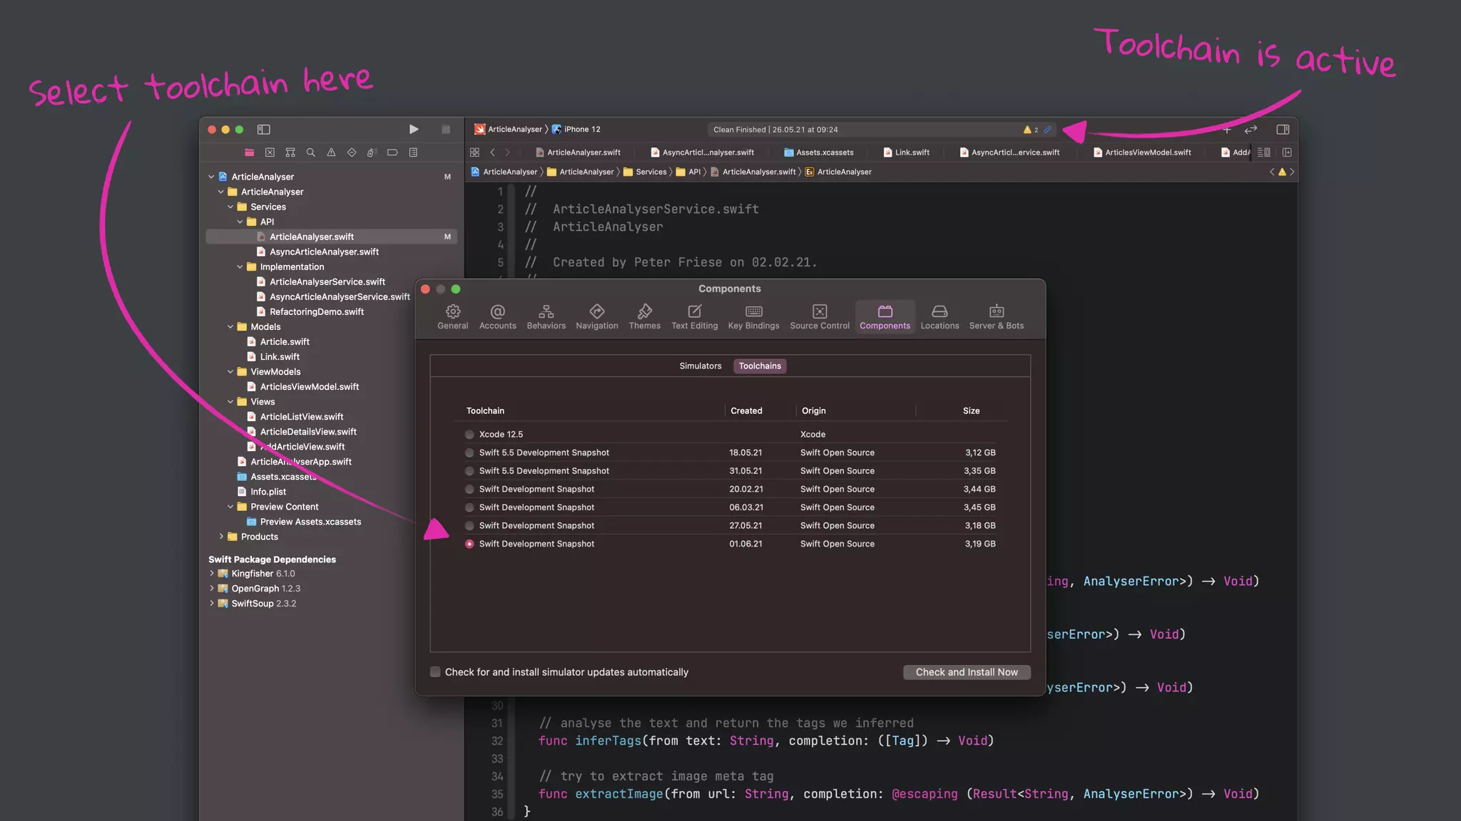1461x821 pixels.
Task: Jump to previous issue in jump bar
Action: (x=1272, y=172)
